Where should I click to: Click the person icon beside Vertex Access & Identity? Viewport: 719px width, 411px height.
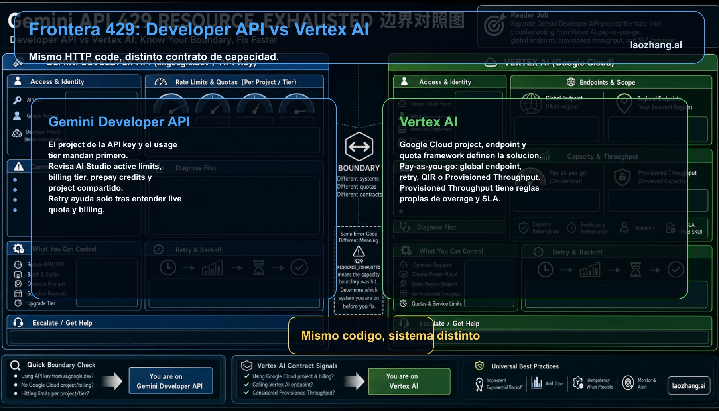coord(404,81)
